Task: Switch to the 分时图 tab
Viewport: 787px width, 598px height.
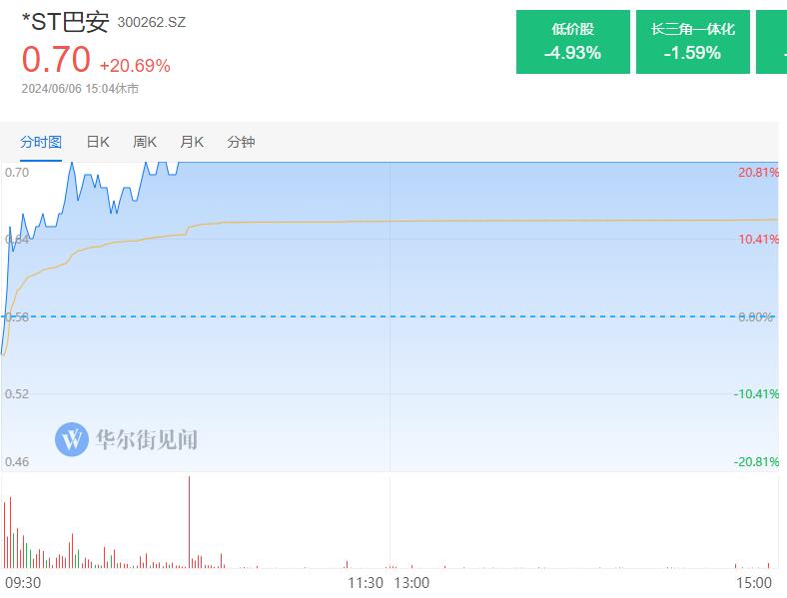Action: [x=41, y=142]
